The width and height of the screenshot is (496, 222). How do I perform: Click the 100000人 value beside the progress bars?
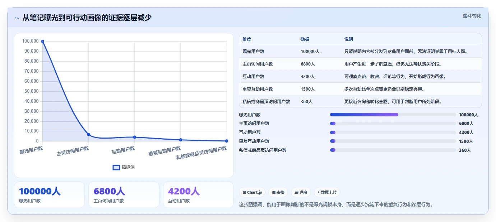pos(468,115)
